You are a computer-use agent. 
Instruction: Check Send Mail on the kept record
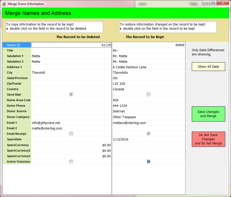click(148, 95)
